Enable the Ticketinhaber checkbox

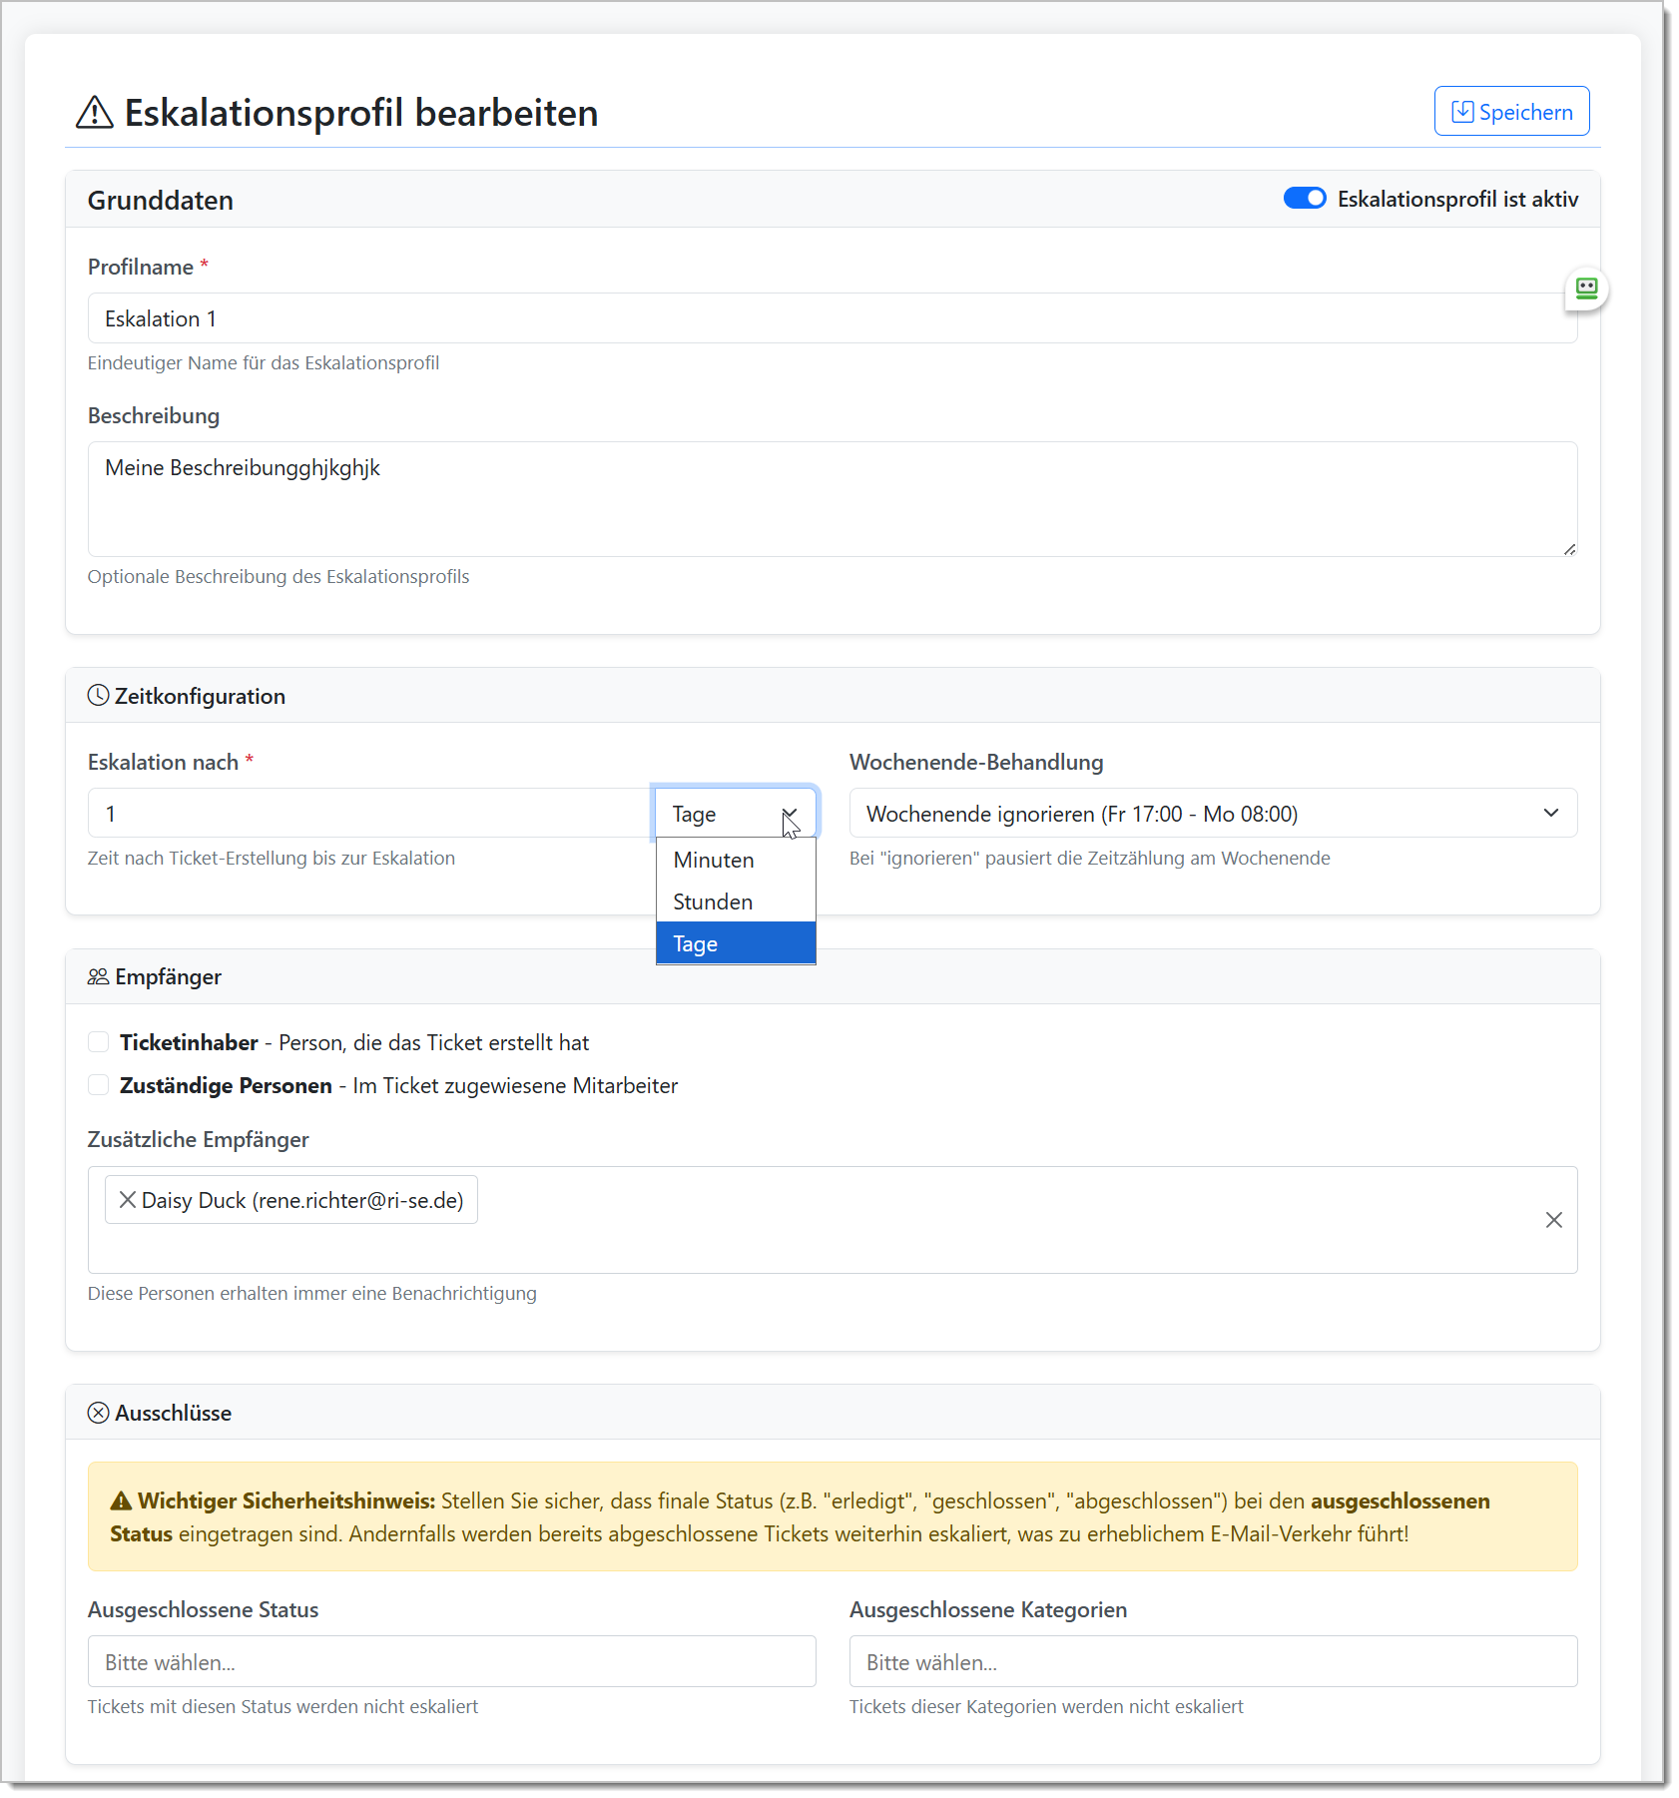coord(98,1041)
